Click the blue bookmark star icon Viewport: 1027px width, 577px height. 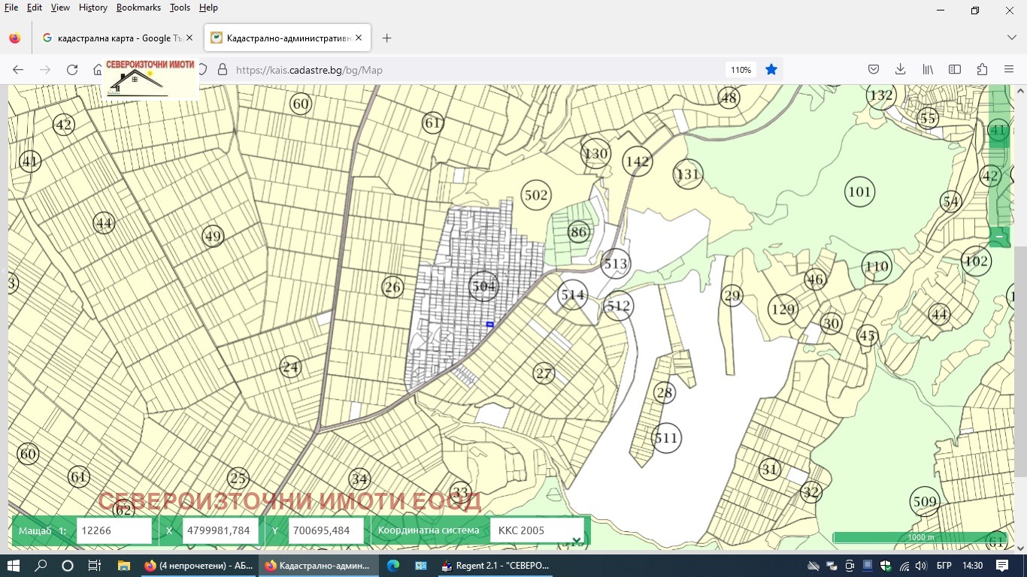pyautogui.click(x=771, y=70)
